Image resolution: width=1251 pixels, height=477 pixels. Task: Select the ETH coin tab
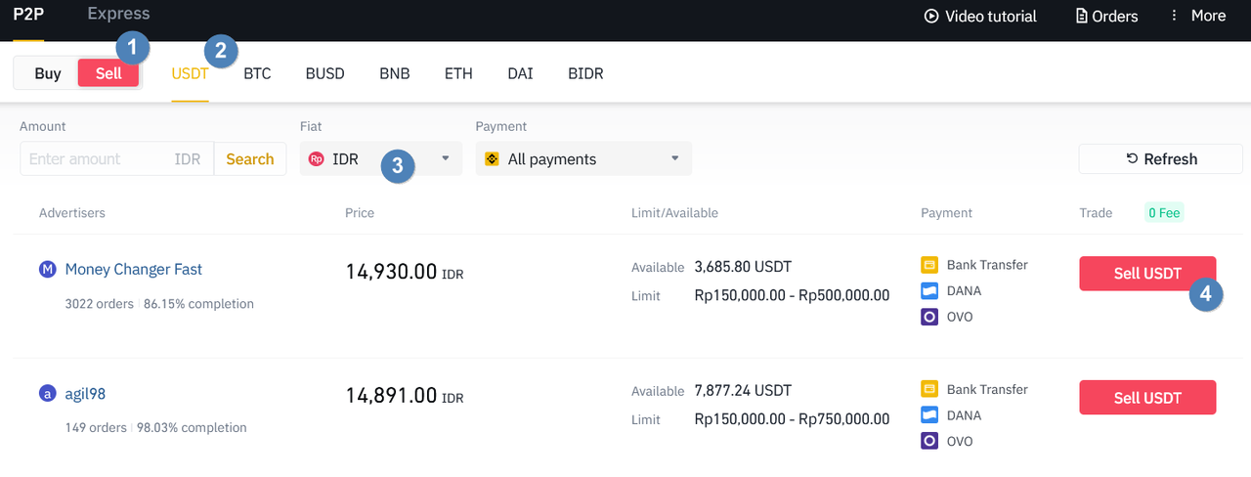click(x=458, y=73)
